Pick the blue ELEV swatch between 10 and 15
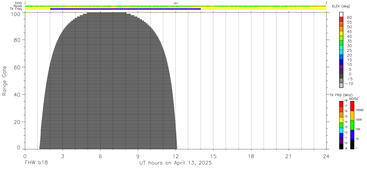Screen dimensions: 367x169 click(x=341, y=62)
